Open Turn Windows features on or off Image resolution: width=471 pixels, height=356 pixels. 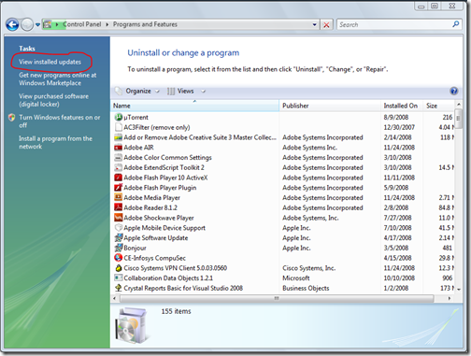click(x=60, y=121)
